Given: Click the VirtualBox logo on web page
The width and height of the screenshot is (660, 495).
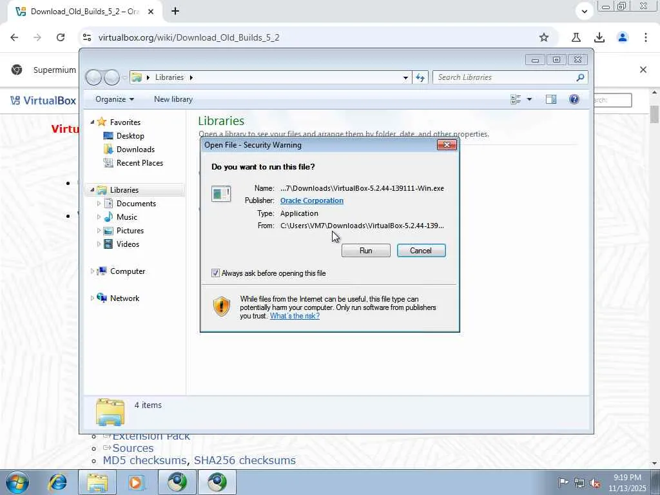Looking at the screenshot, I should point(43,101).
